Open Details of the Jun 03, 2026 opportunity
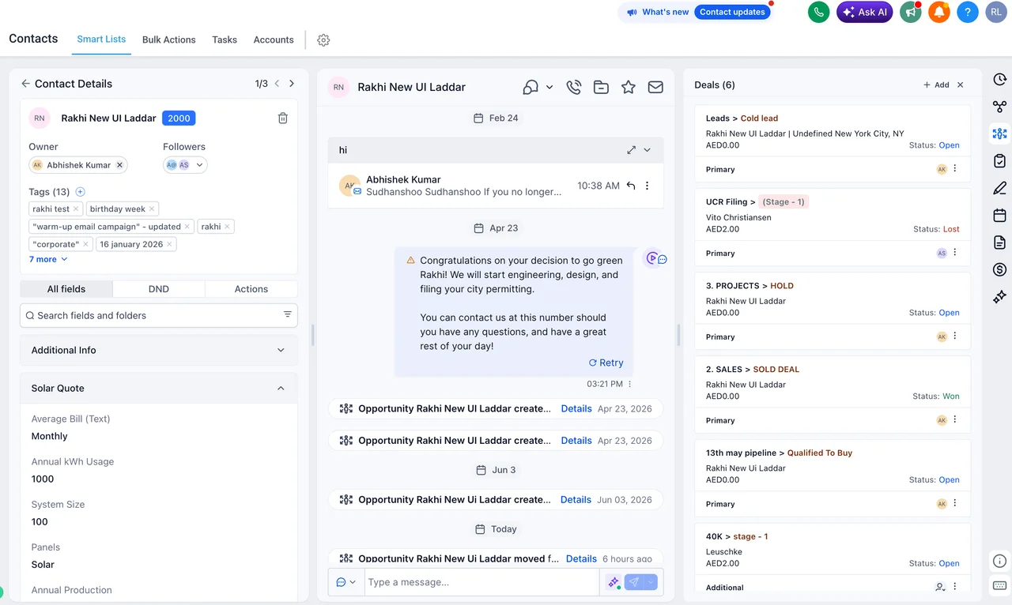Image resolution: width=1012 pixels, height=605 pixels. click(x=576, y=500)
